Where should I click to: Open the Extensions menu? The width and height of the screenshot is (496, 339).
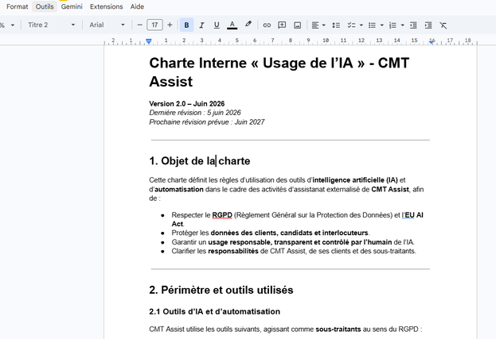pyautogui.click(x=107, y=6)
